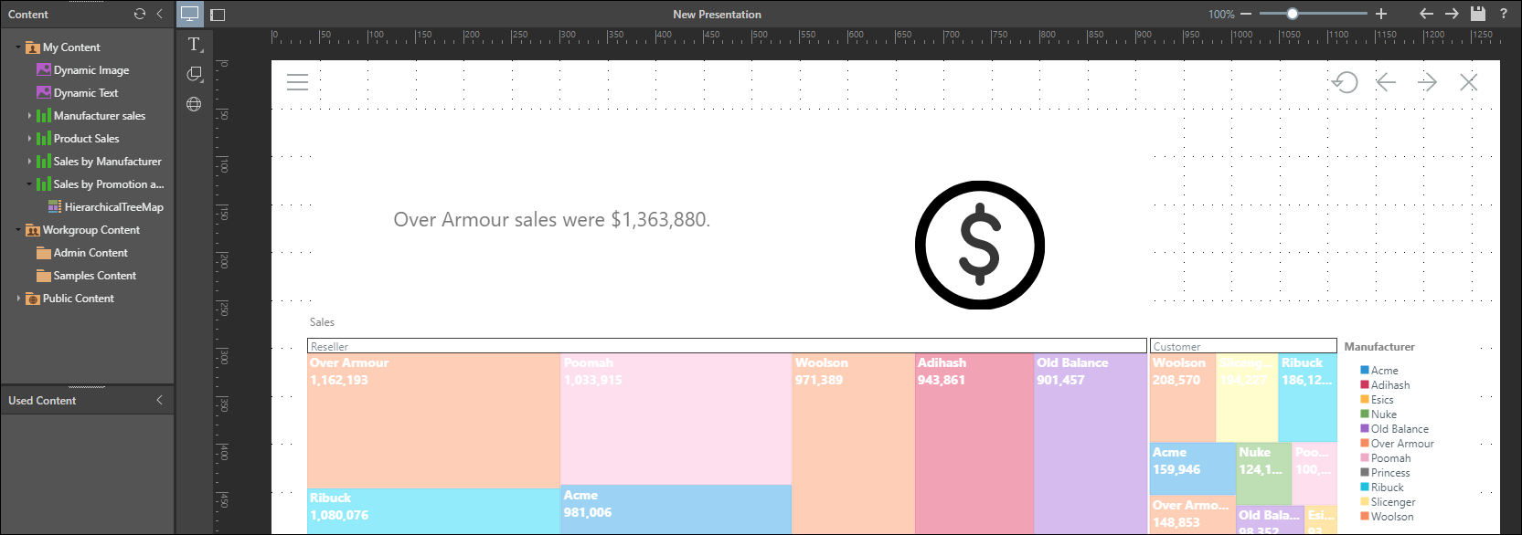
Task: Click Adihash legend color swatch
Action: (1365, 384)
